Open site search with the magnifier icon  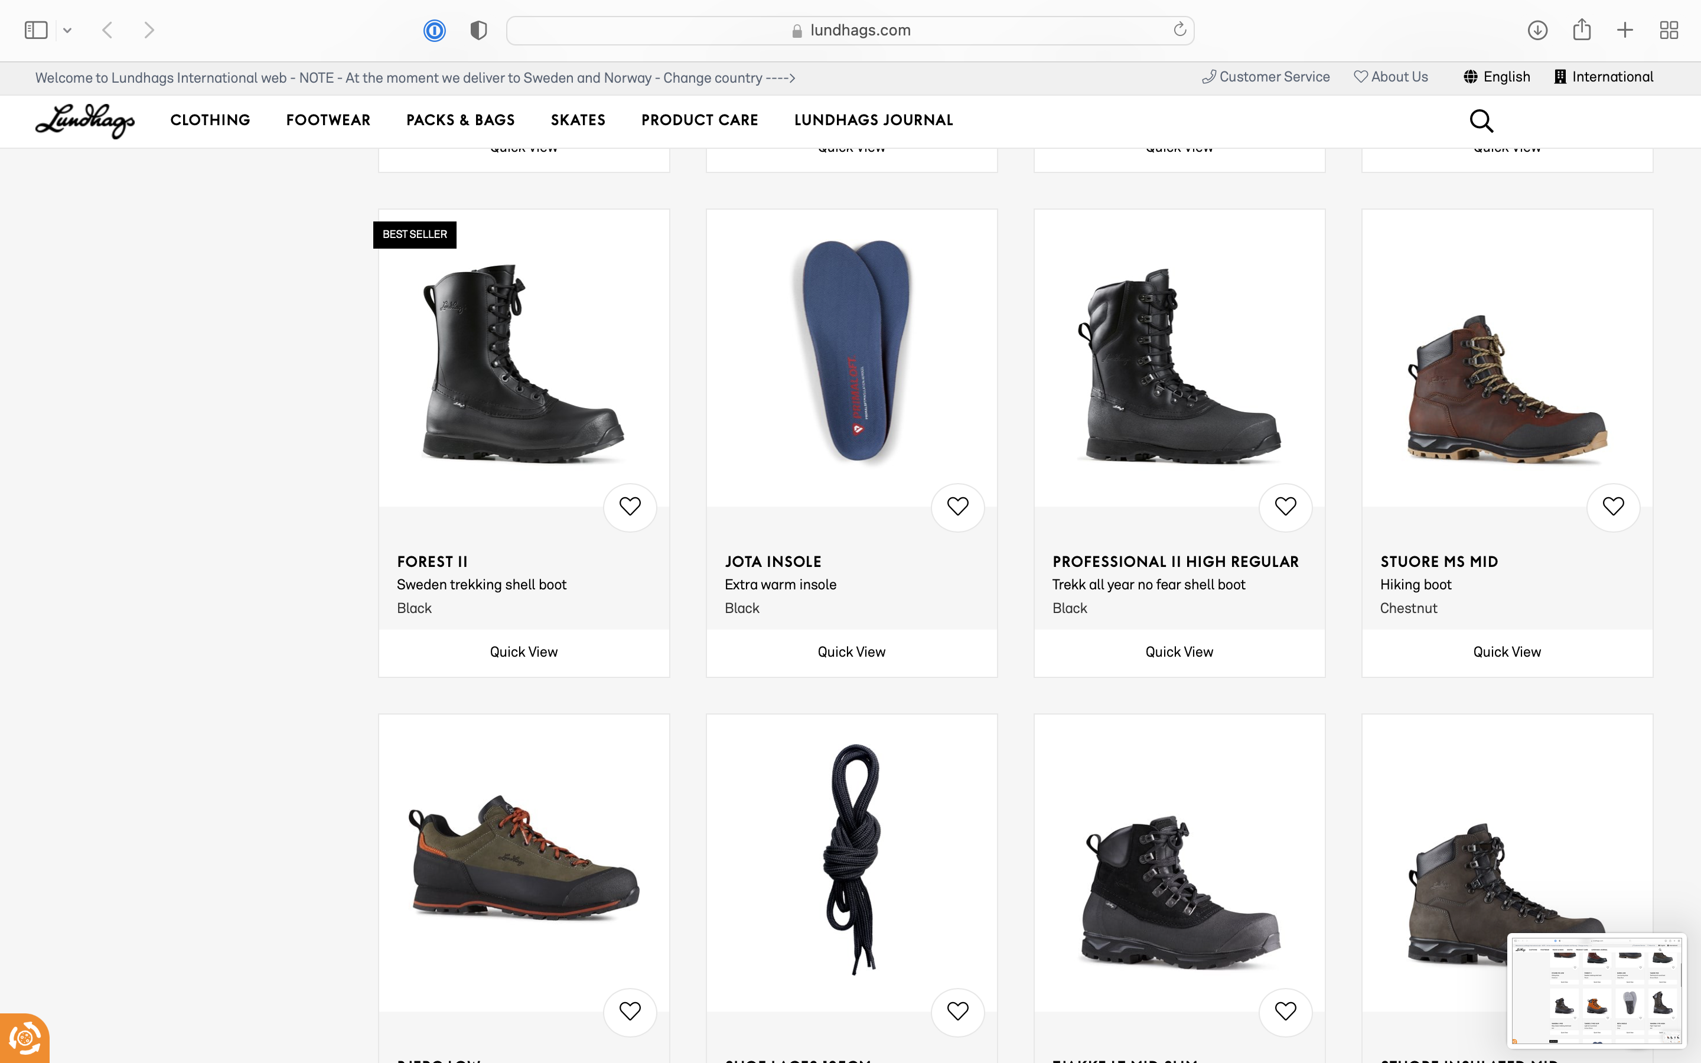[1481, 121]
